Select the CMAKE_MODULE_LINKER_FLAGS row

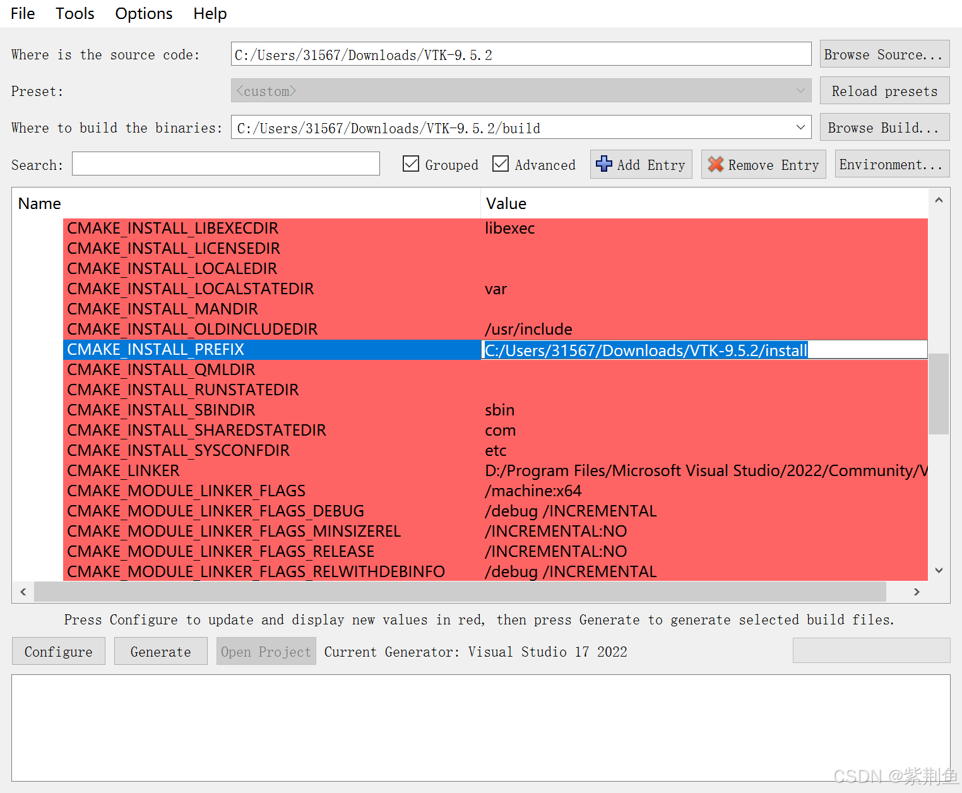click(x=496, y=491)
